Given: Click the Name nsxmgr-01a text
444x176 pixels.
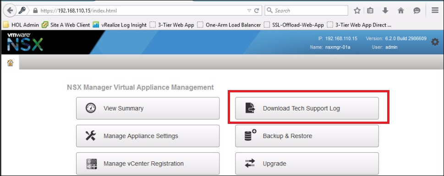Looking at the screenshot, I should (330, 47).
